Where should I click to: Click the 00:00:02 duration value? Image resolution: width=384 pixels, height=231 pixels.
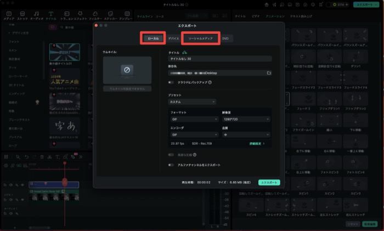[204, 183]
